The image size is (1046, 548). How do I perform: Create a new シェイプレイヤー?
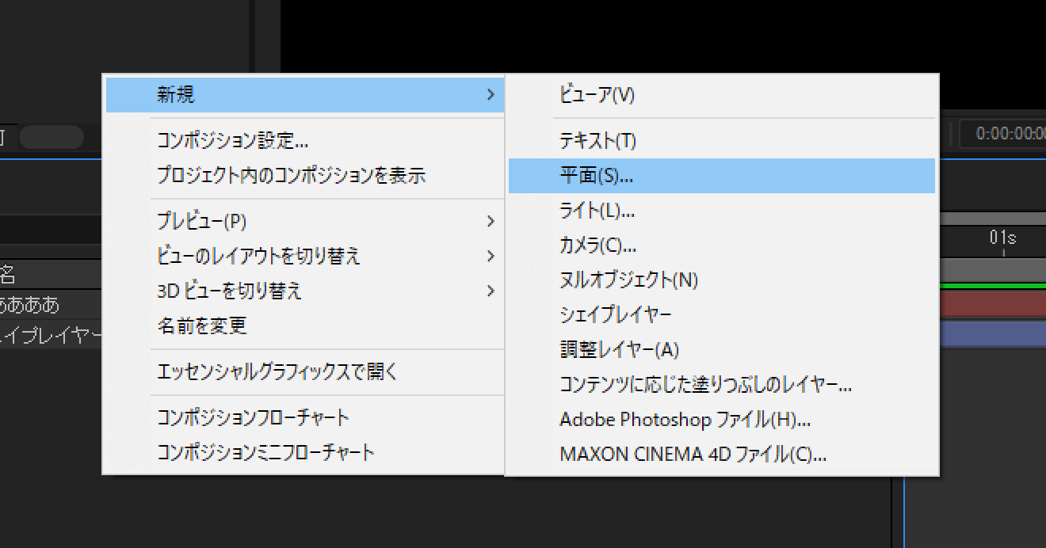click(722, 314)
